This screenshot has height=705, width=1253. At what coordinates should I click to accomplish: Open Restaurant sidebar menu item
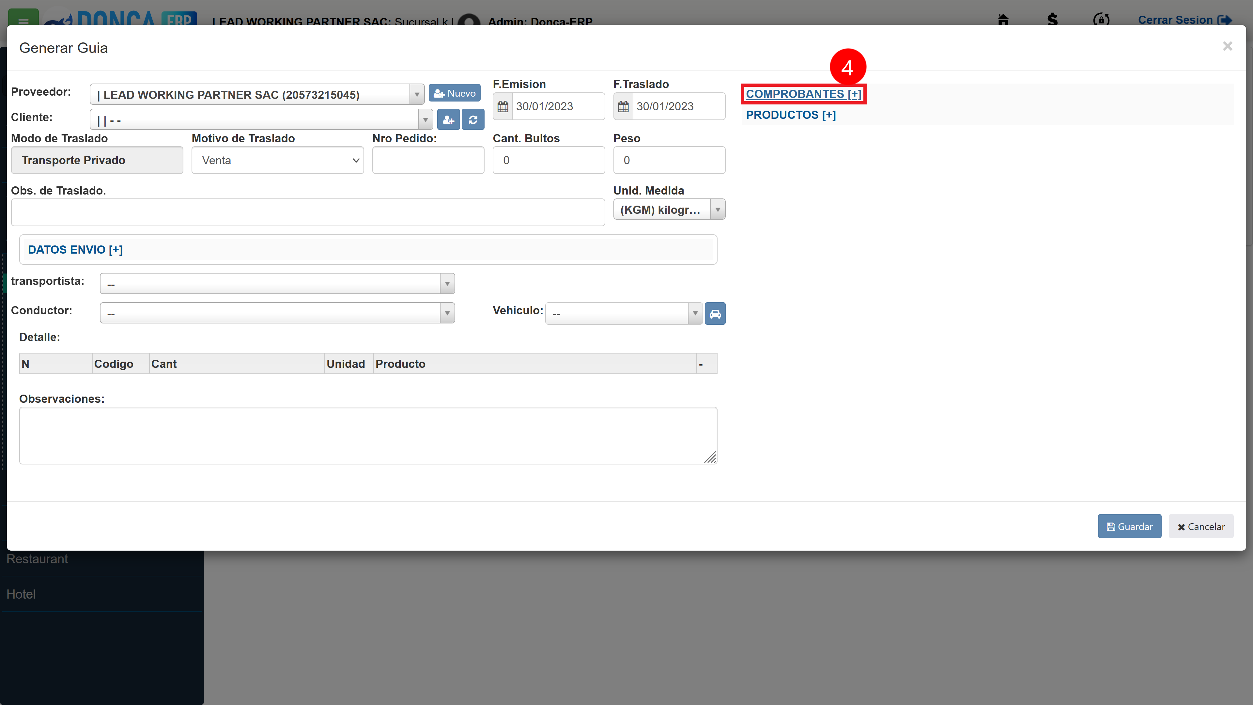(37, 559)
